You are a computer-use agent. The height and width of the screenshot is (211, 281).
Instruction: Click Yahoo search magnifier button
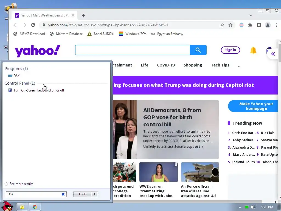pos(198,50)
